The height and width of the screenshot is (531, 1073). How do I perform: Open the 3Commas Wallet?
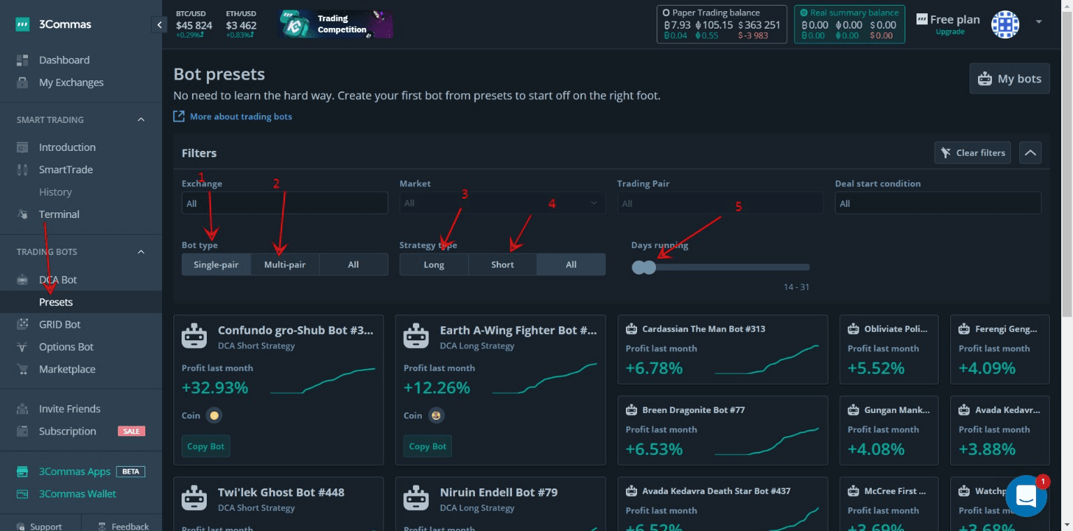(x=78, y=493)
